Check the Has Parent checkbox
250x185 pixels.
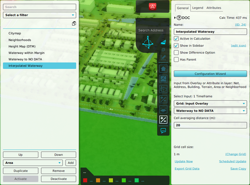point(176,59)
